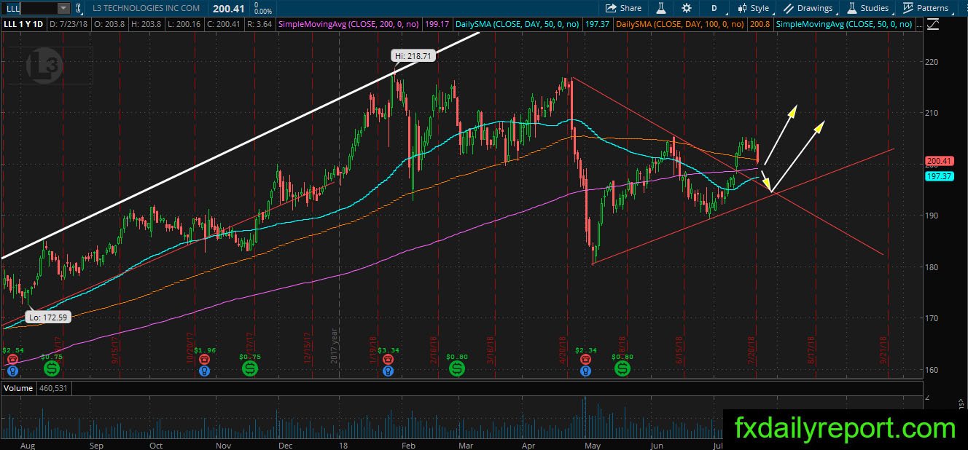
Task: Click the LLL symbol input field
Action: click(29, 8)
